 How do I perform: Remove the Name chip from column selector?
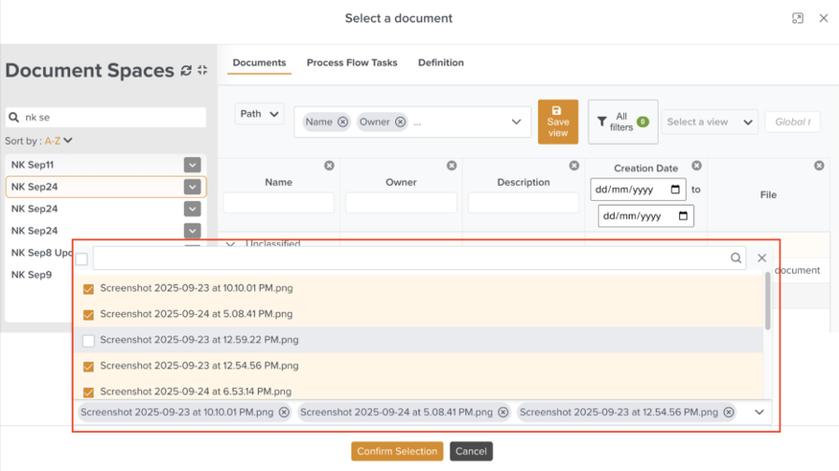coord(343,121)
